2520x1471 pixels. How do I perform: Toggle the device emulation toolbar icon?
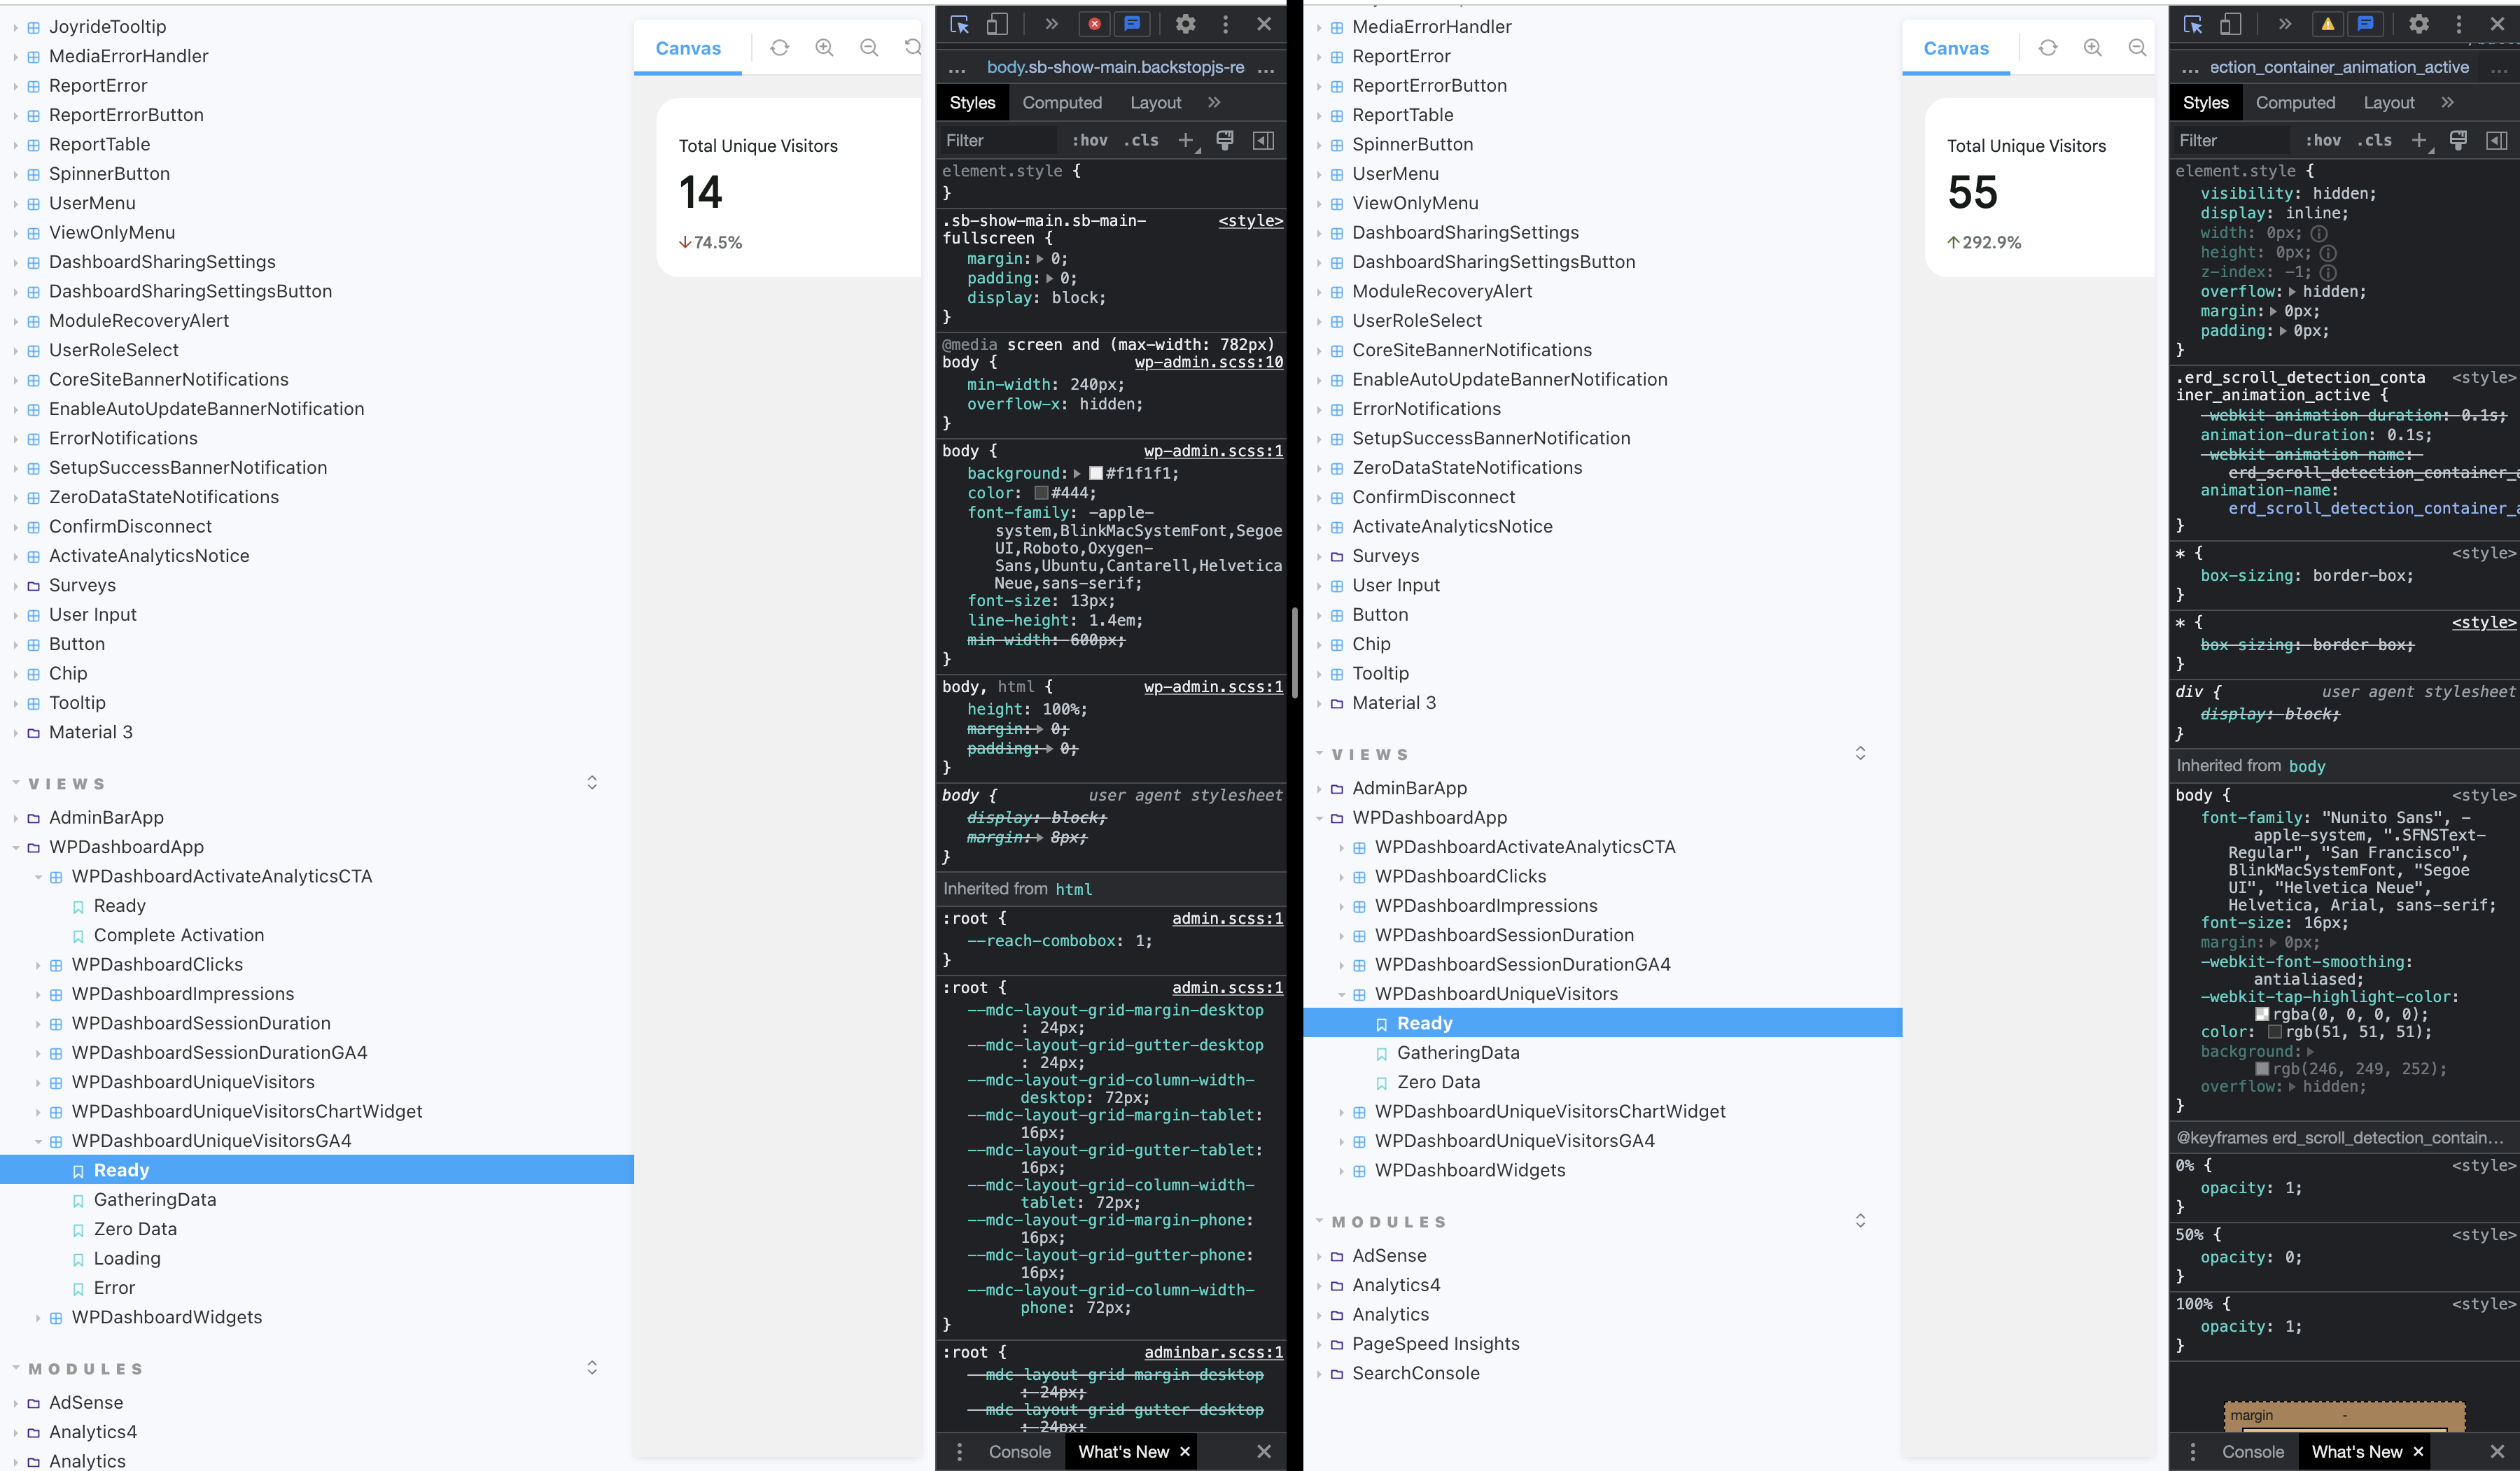[996, 24]
